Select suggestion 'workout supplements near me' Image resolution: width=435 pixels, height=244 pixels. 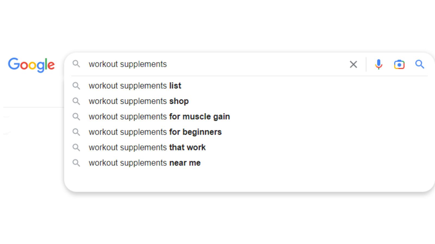coord(144,163)
